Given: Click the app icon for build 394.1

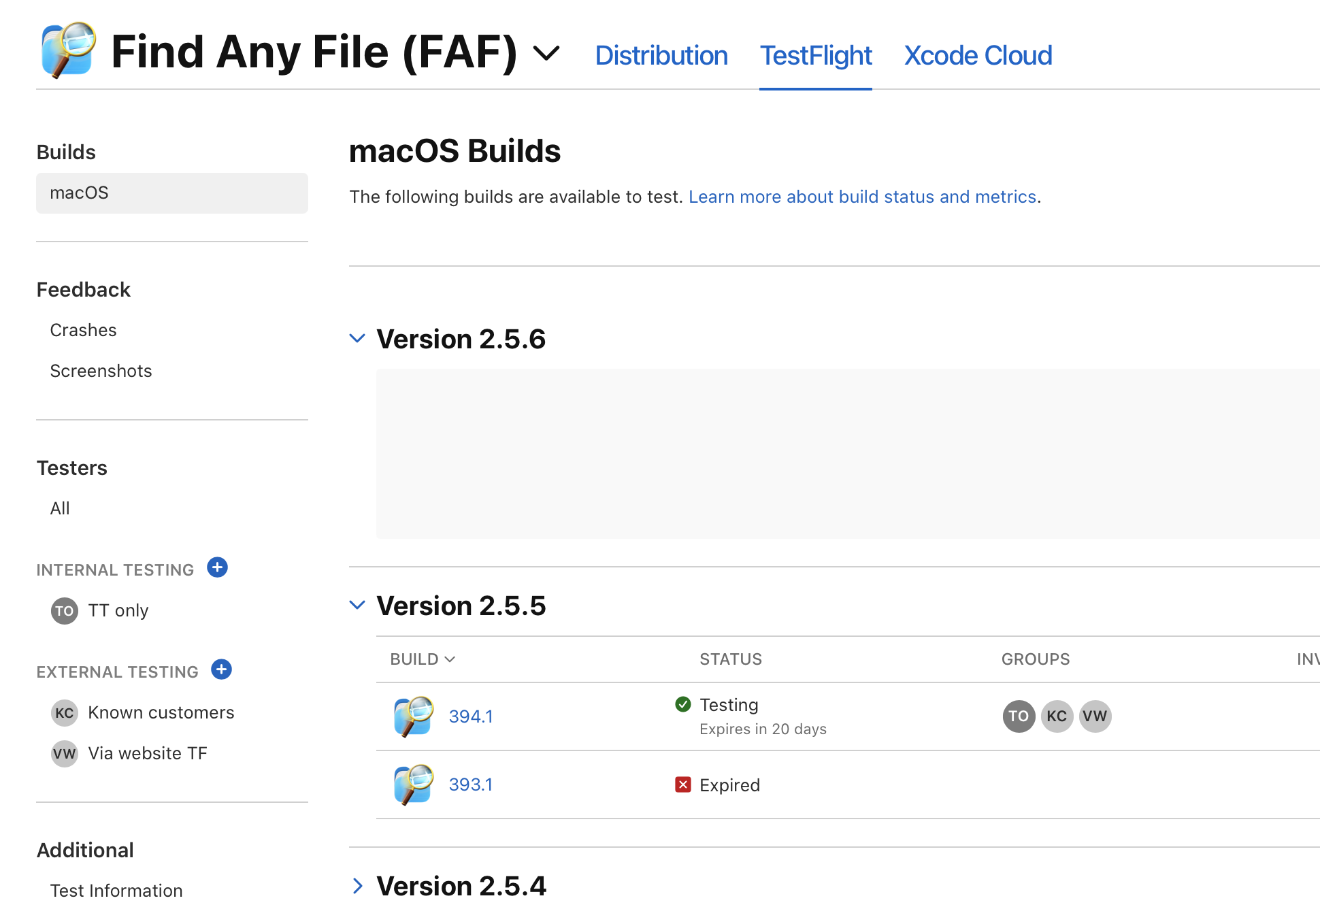Looking at the screenshot, I should tap(414, 716).
